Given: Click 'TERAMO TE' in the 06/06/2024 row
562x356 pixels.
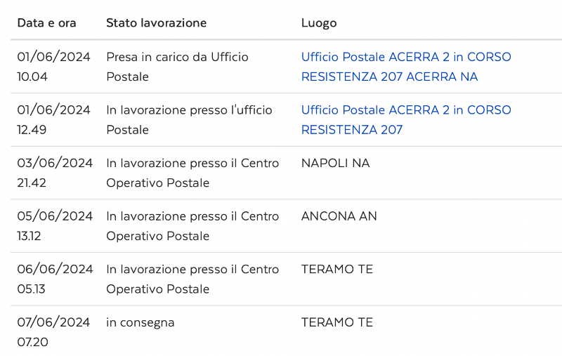Looking at the screenshot, I should (337, 270).
